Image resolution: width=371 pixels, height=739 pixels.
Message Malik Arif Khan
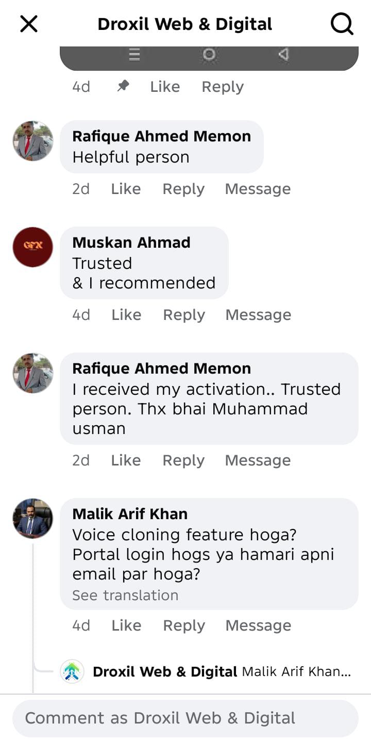point(258,625)
